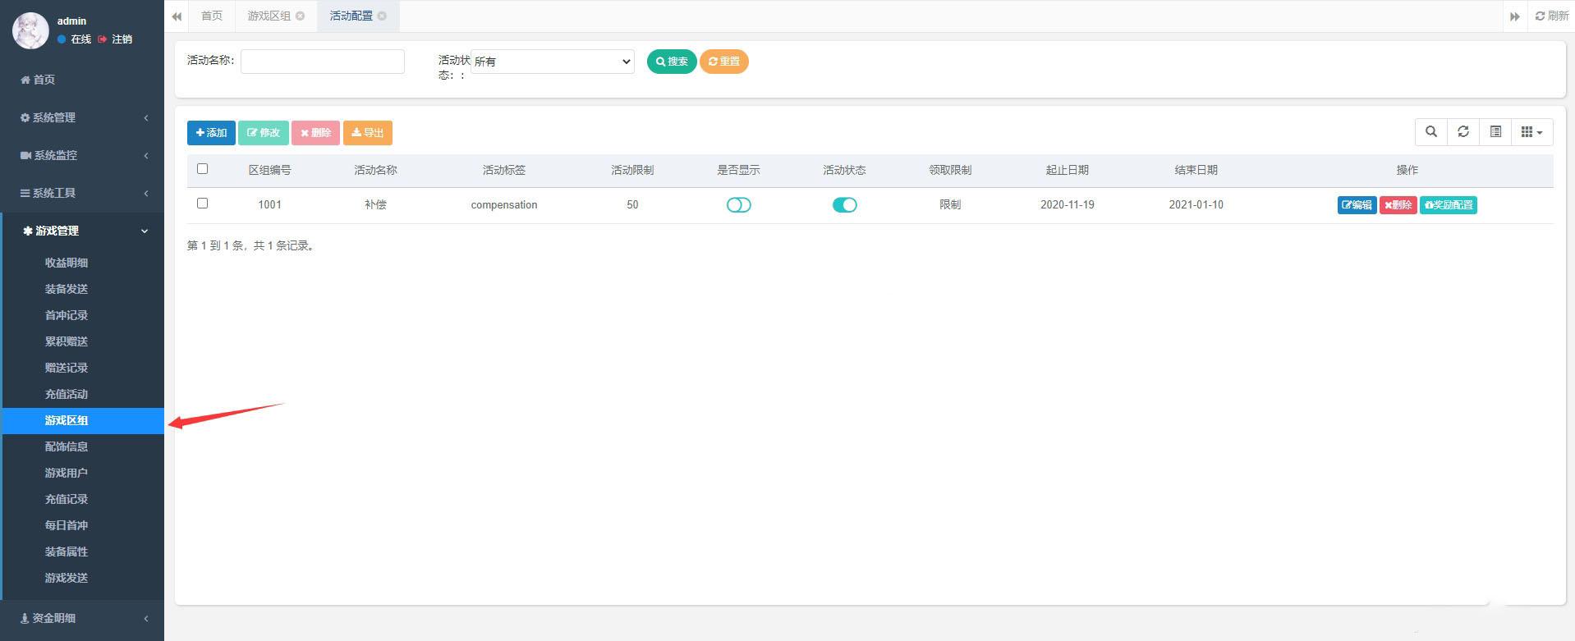Click the 结束日期 column header
The image size is (1575, 641).
coord(1196,170)
